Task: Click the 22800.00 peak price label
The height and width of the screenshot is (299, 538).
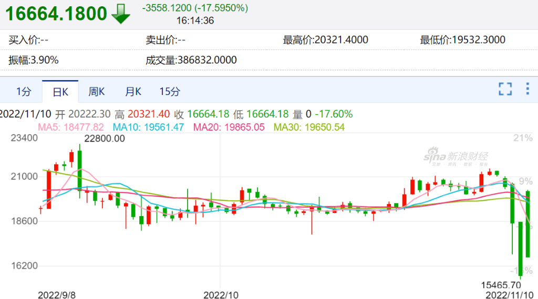Action: 105,138
